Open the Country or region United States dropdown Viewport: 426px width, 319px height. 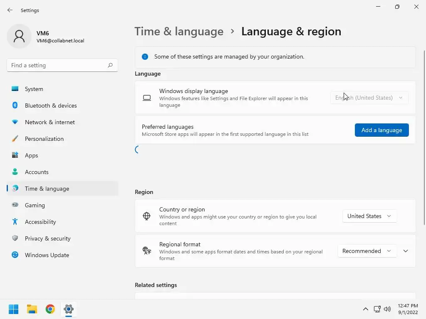point(369,216)
